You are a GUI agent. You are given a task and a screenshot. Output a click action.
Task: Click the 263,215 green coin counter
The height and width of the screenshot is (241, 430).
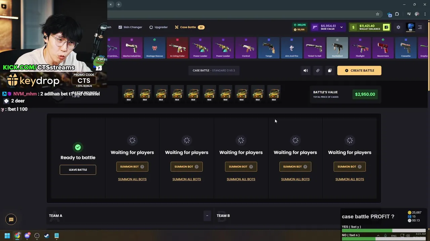click(300, 25)
